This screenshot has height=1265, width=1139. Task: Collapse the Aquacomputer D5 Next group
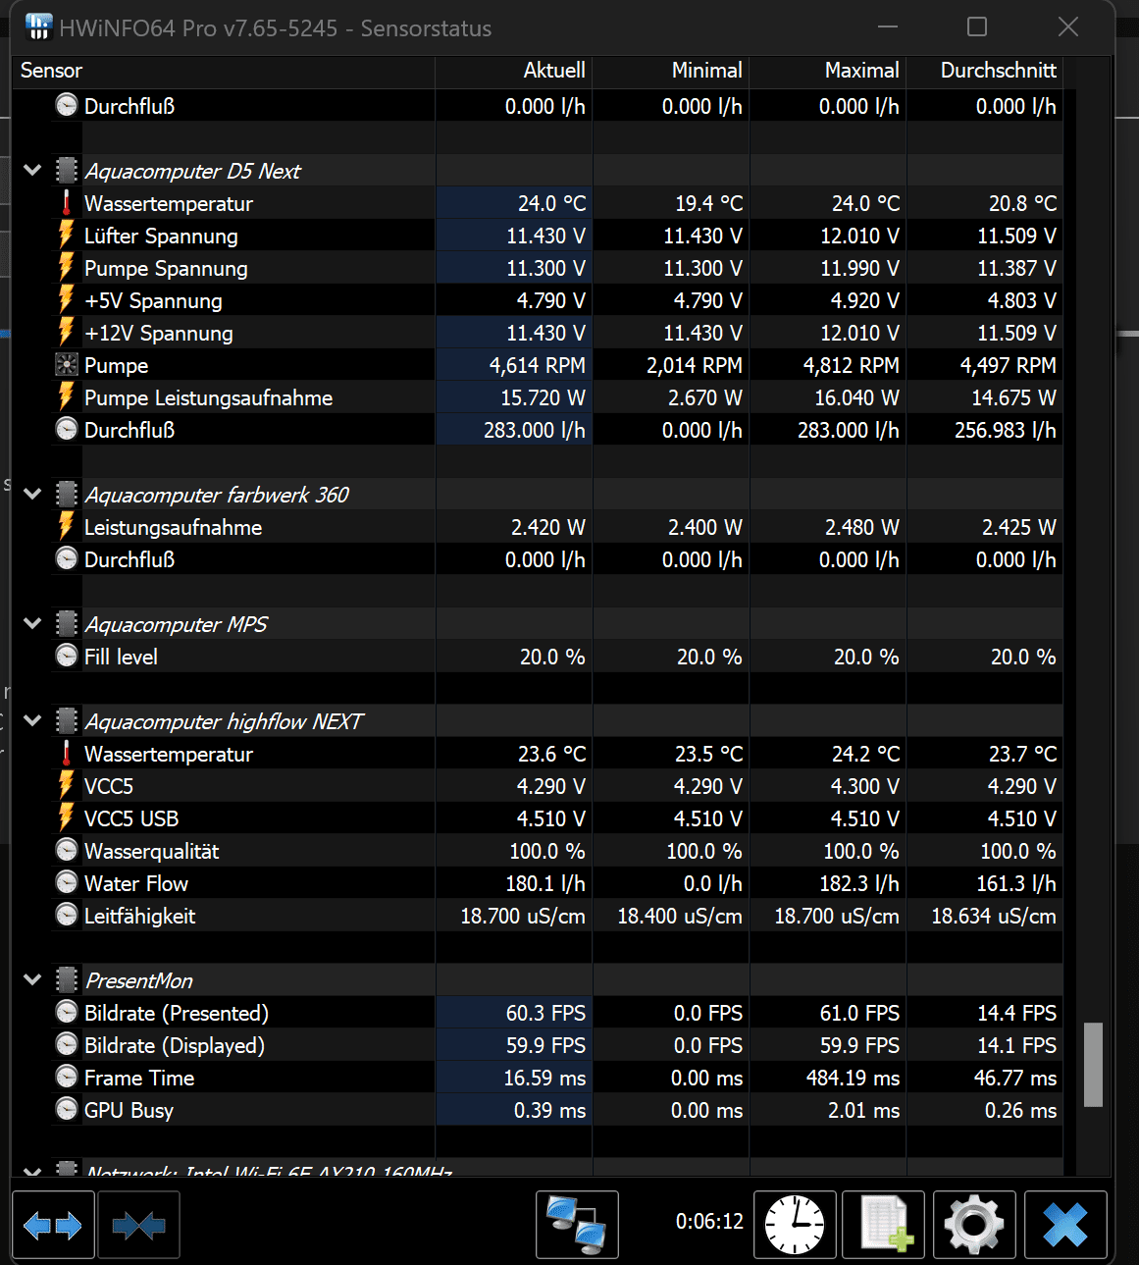coord(32,171)
